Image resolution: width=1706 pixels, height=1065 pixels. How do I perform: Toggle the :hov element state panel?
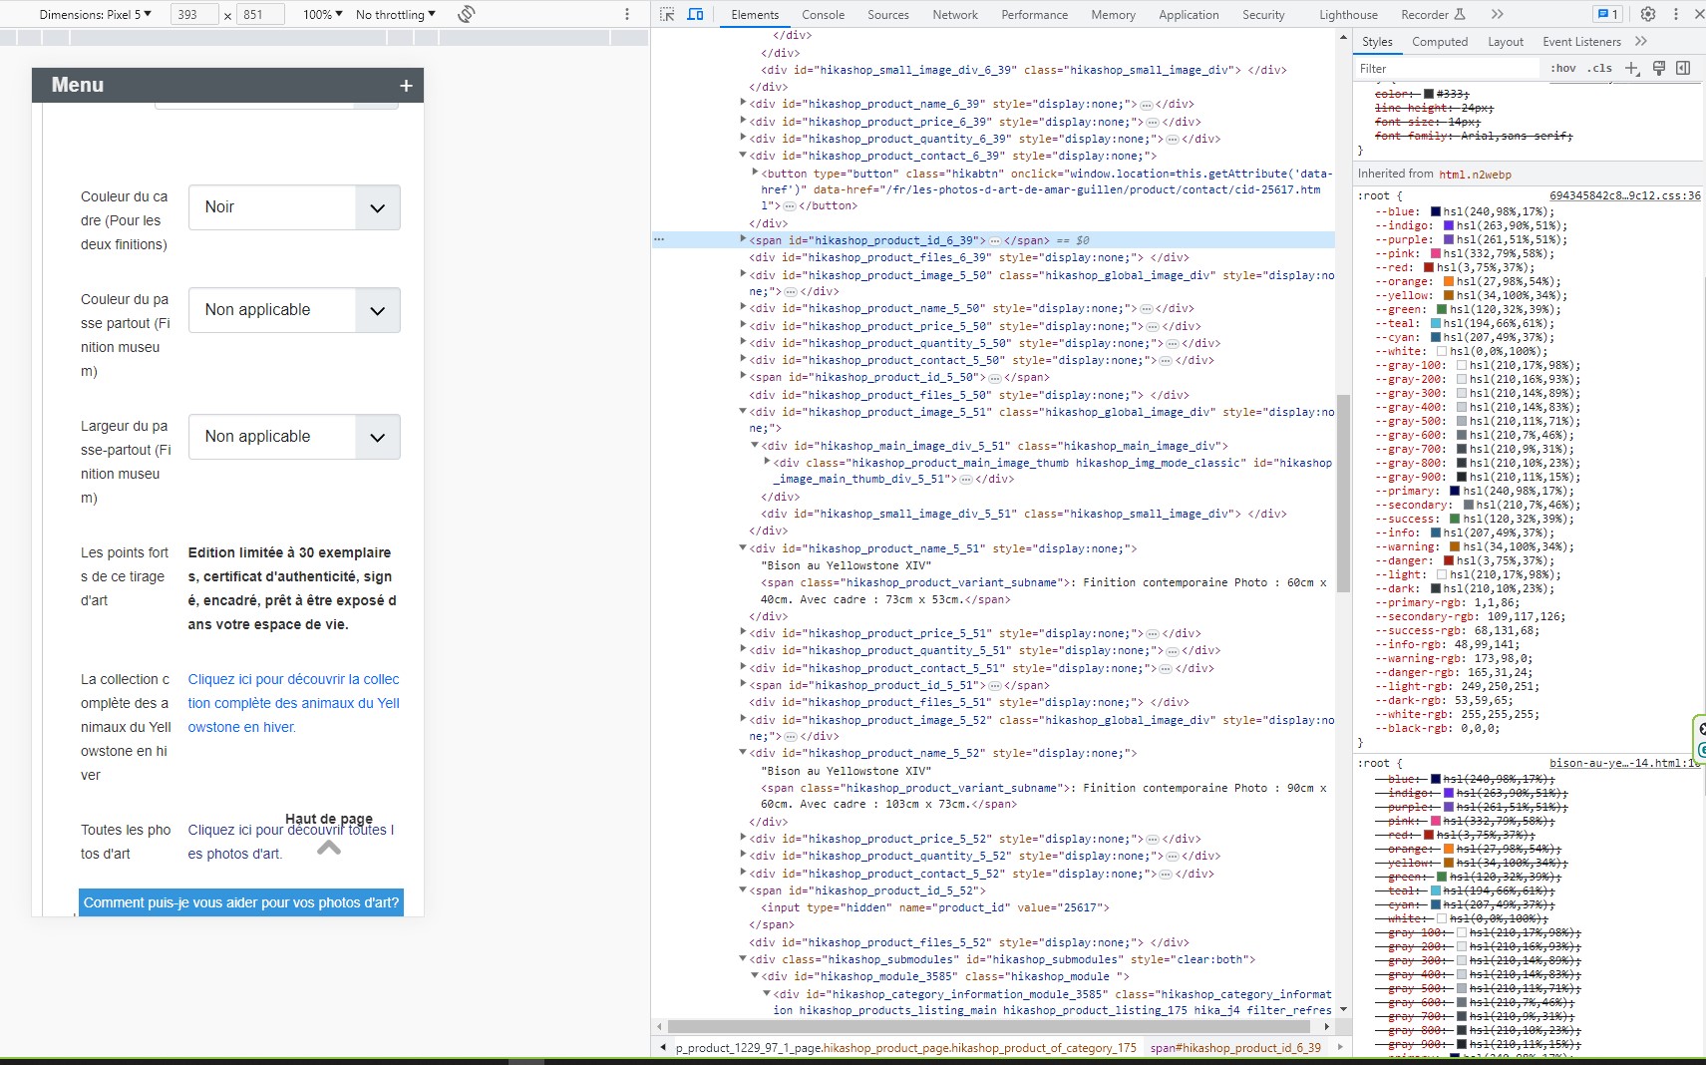(1562, 68)
